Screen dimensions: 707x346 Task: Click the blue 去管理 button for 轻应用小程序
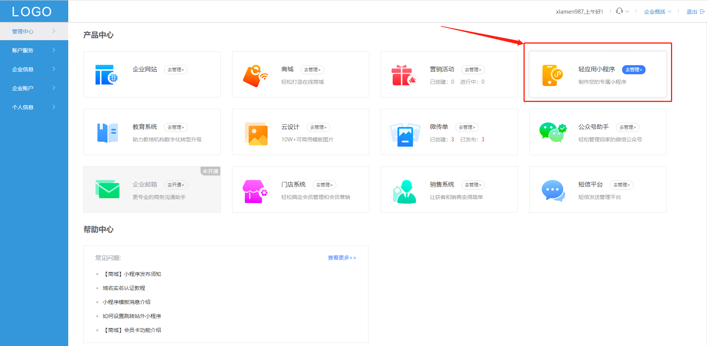633,70
